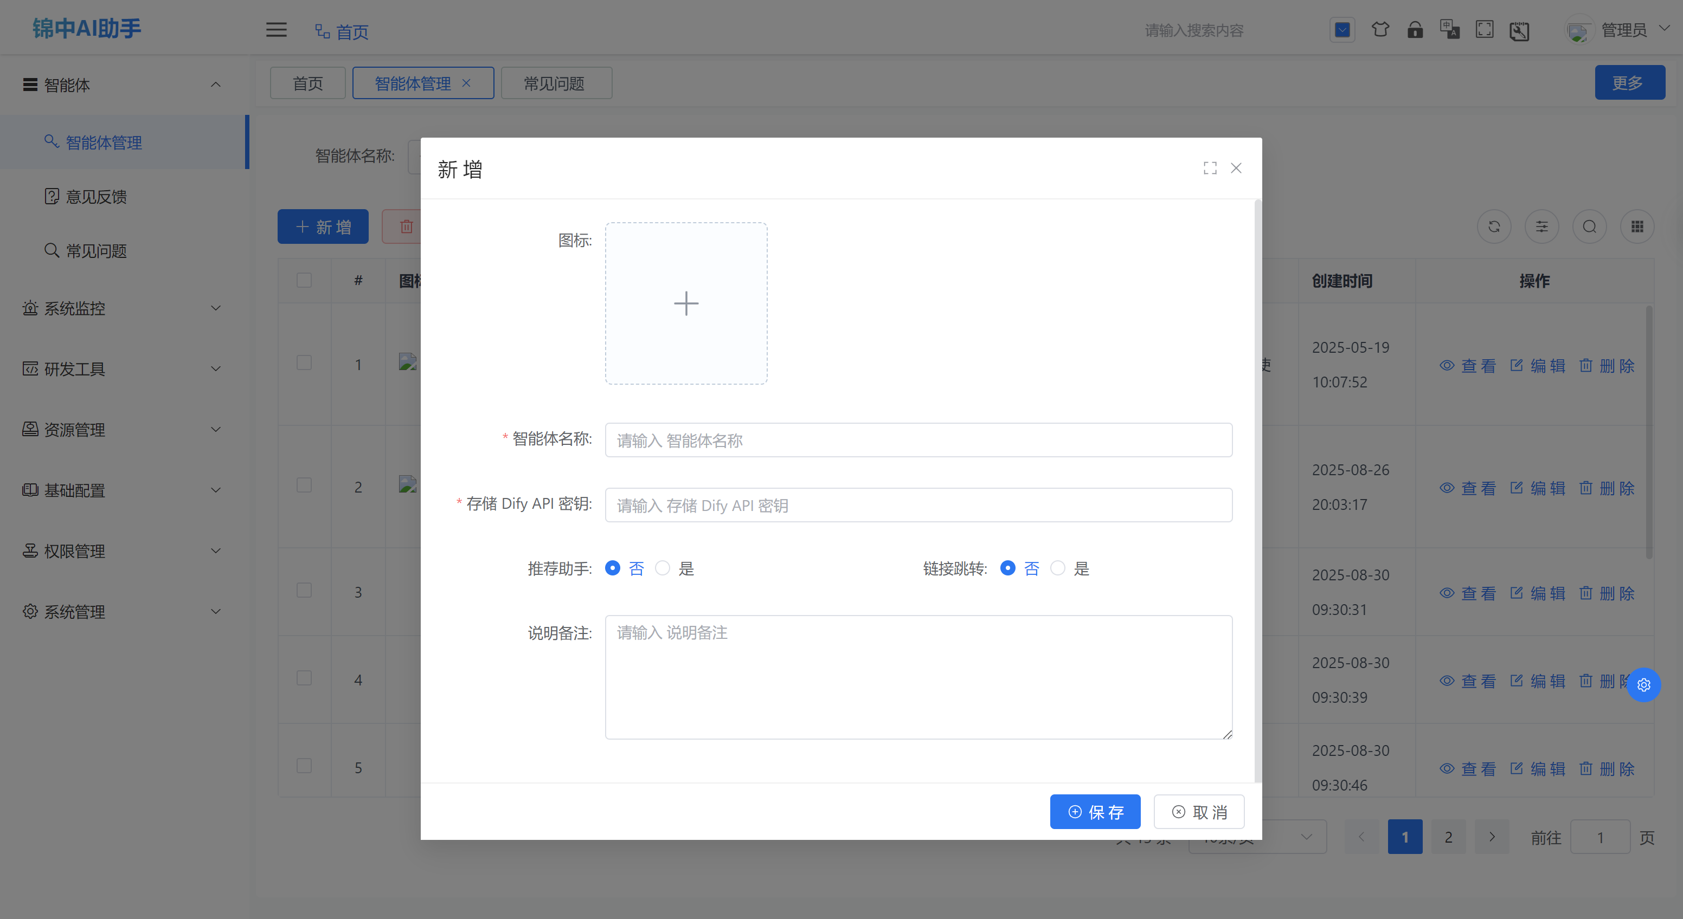Screen dimensions: 1683x919
Task: Select 是 for 链接跳转
Action: tap(1058, 568)
